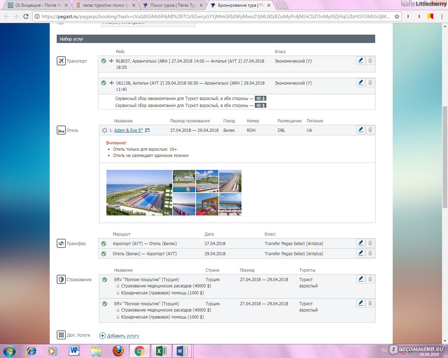Viewport: 448px width, 358px height.
Task: Delete the hotel-to-airport transfer on 29.04.2018
Action: tap(370, 253)
